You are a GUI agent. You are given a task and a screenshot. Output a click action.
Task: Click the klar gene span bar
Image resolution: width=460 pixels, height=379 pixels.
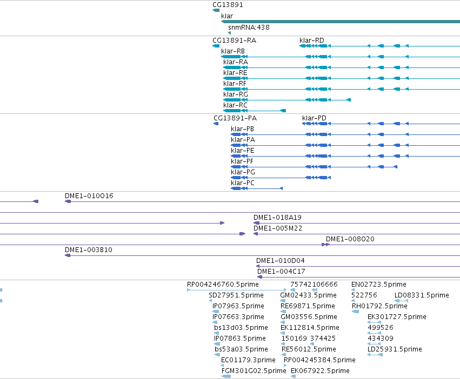click(x=341, y=22)
